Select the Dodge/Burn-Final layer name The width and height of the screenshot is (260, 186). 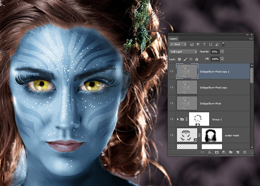(211, 103)
